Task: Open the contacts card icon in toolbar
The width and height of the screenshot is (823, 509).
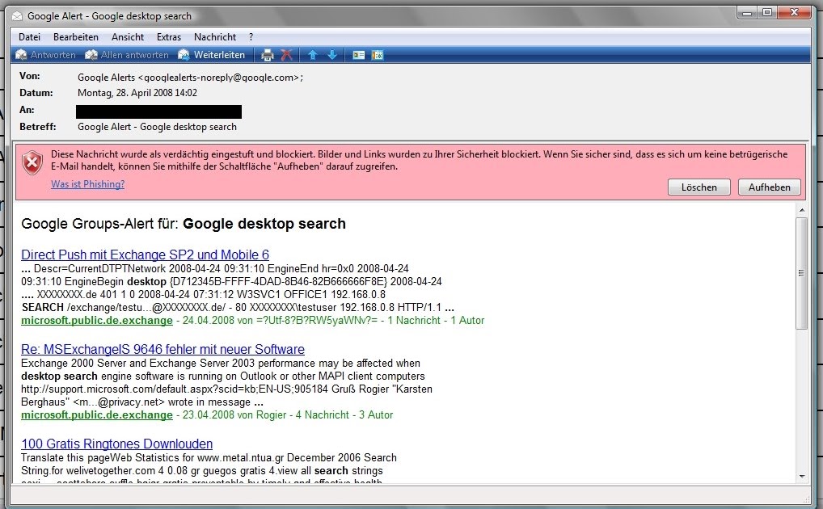Action: [358, 55]
